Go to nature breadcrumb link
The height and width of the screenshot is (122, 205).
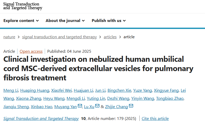9,37
